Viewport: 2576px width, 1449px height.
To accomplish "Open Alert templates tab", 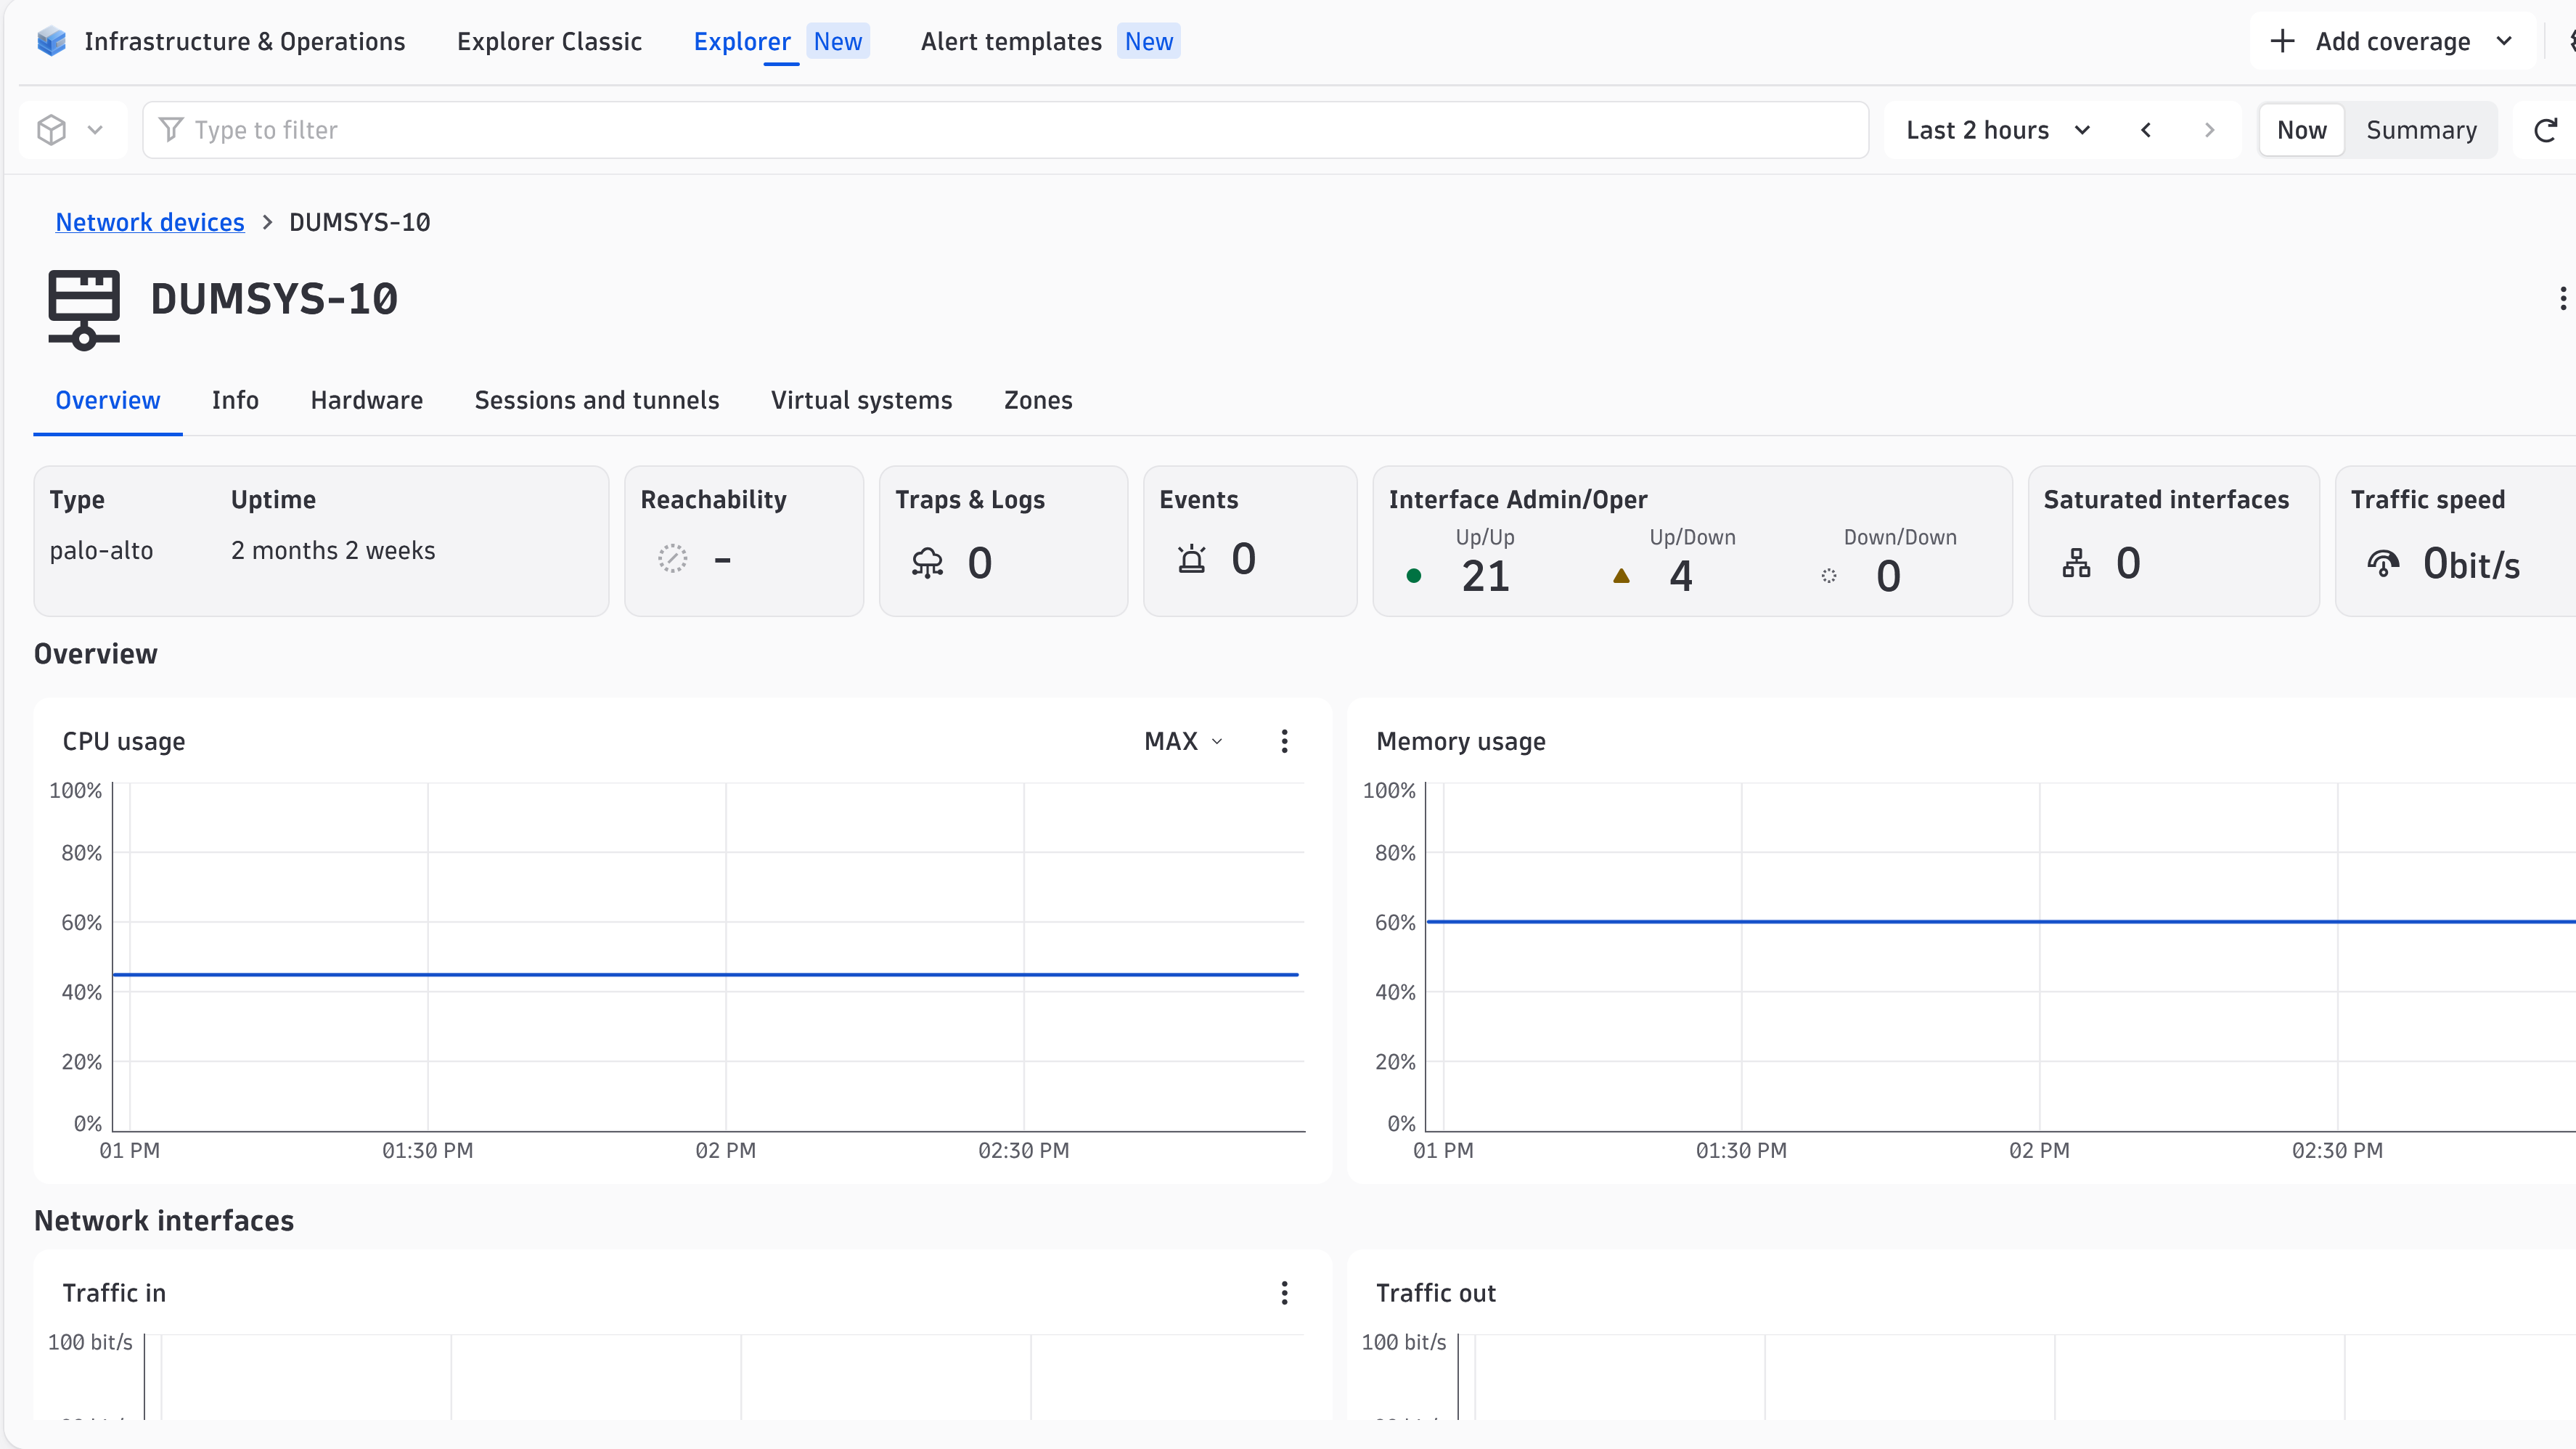I will click(1011, 41).
